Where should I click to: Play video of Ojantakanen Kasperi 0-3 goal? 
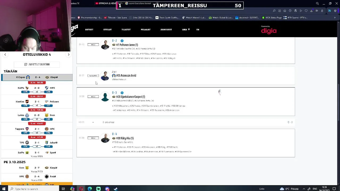(x=122, y=93)
